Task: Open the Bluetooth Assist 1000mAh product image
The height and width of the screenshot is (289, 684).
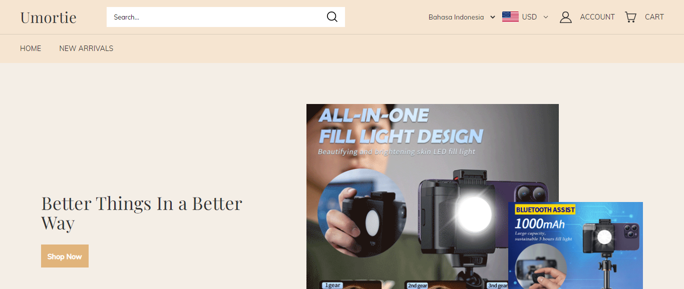Action: point(575,245)
